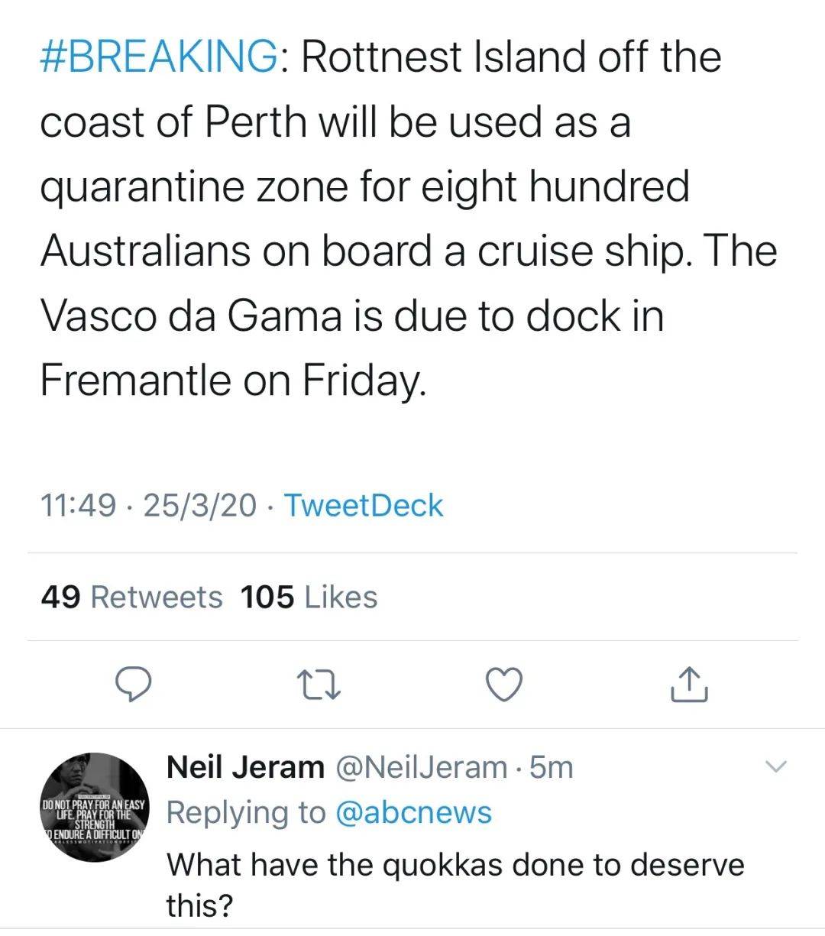The width and height of the screenshot is (825, 936).
Task: Select the 11:49 · 25/3/20 timestamp
Action: coord(149,506)
